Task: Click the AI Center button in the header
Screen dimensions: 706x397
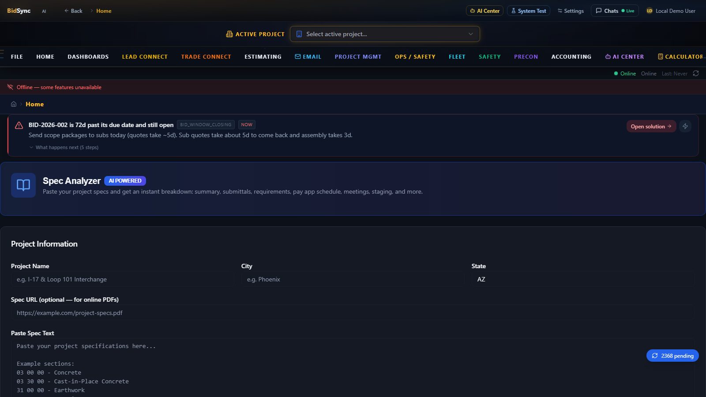Action: click(484, 11)
